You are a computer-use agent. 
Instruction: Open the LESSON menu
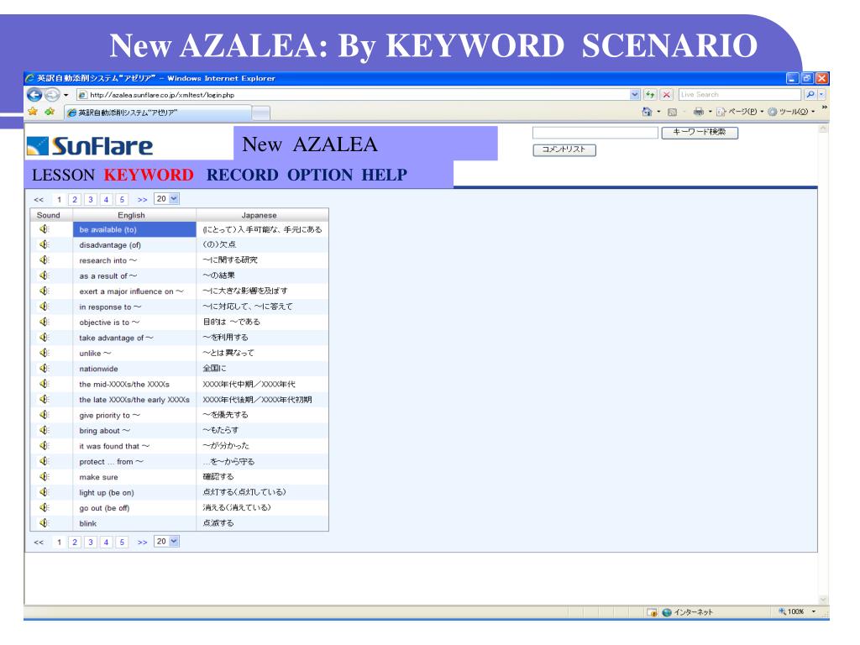tap(63, 175)
